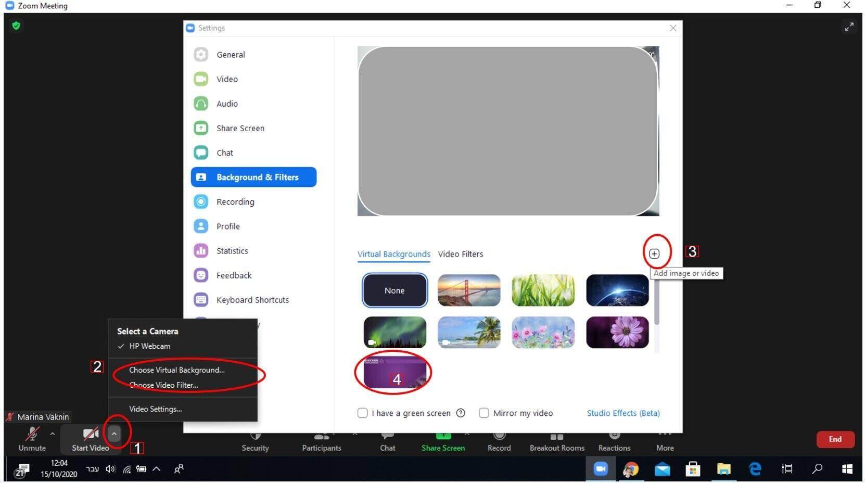This screenshot has height=483, width=865.
Task: Choose the purple daisy background
Action: [617, 332]
